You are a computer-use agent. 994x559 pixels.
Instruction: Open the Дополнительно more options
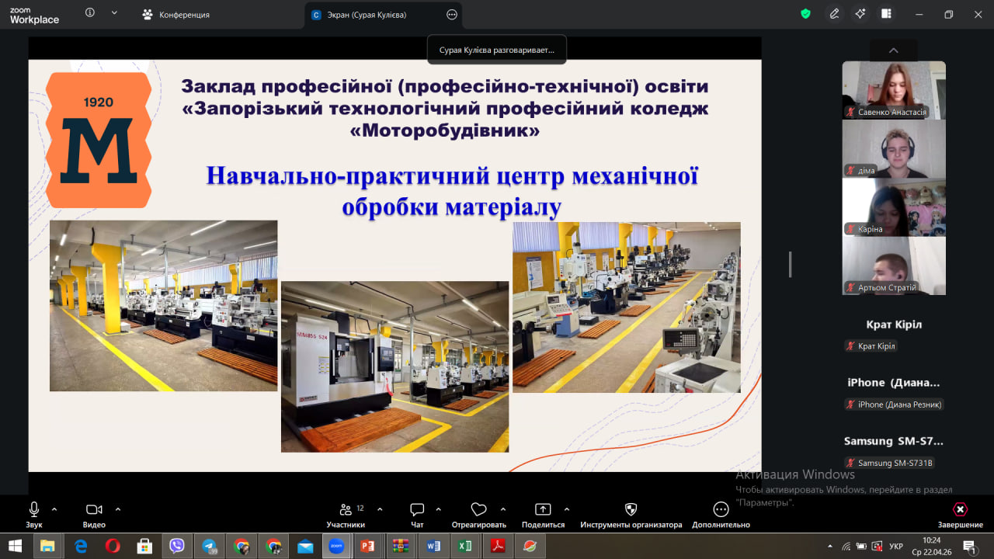pyautogui.click(x=721, y=510)
